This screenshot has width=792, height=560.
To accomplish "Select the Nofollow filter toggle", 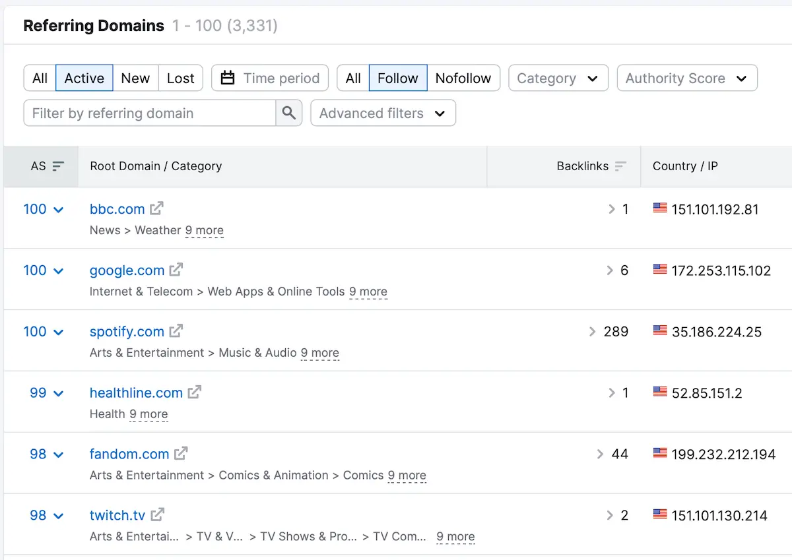I will pyautogui.click(x=463, y=78).
